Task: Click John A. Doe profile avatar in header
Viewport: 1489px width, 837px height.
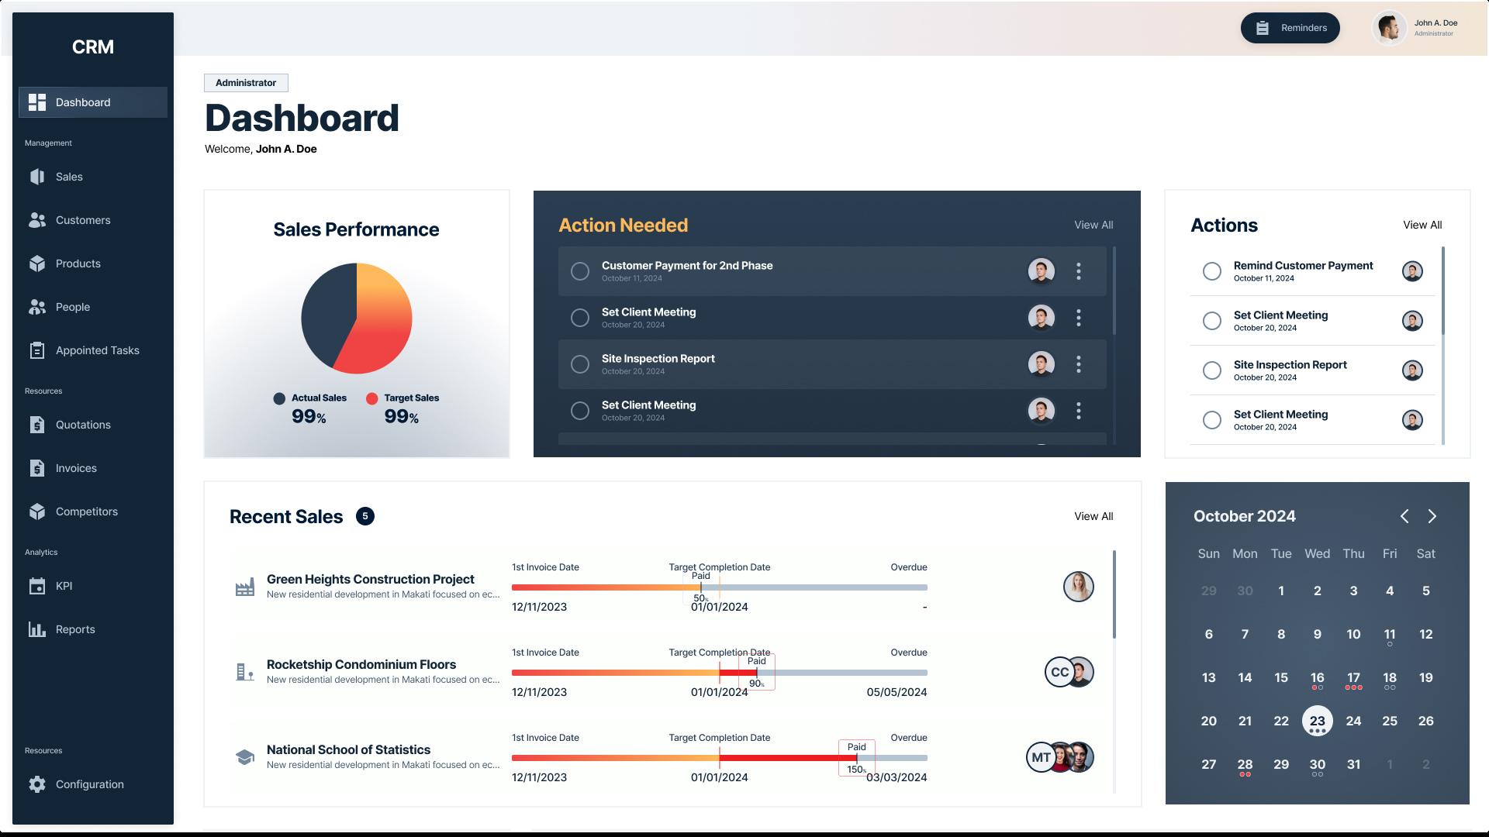Action: pyautogui.click(x=1389, y=28)
